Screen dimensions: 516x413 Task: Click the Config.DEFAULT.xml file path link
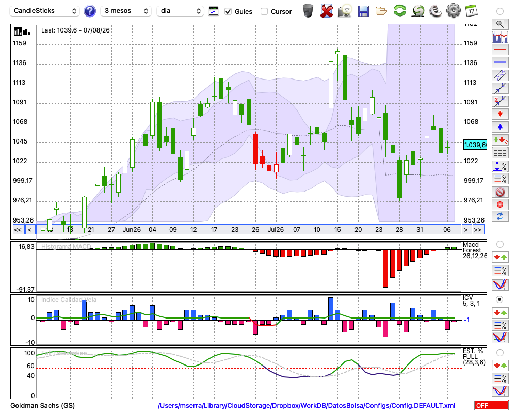(307, 405)
